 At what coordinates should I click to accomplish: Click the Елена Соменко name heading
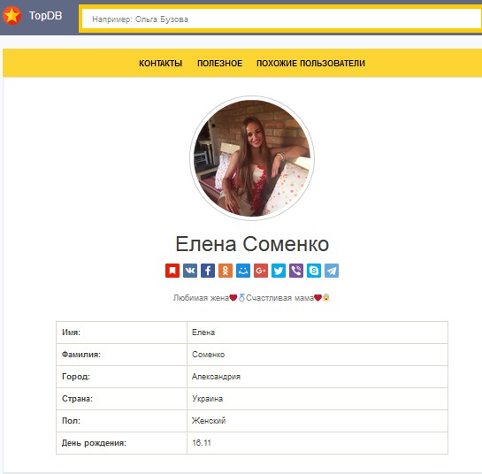click(252, 244)
